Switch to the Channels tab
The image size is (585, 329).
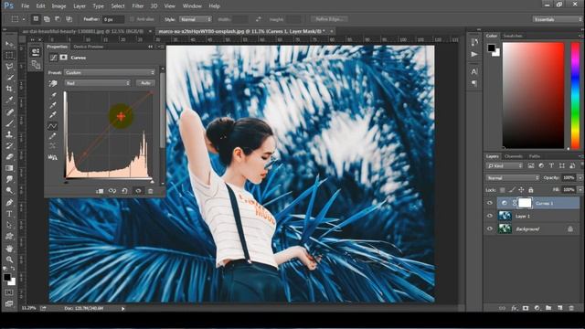click(514, 156)
